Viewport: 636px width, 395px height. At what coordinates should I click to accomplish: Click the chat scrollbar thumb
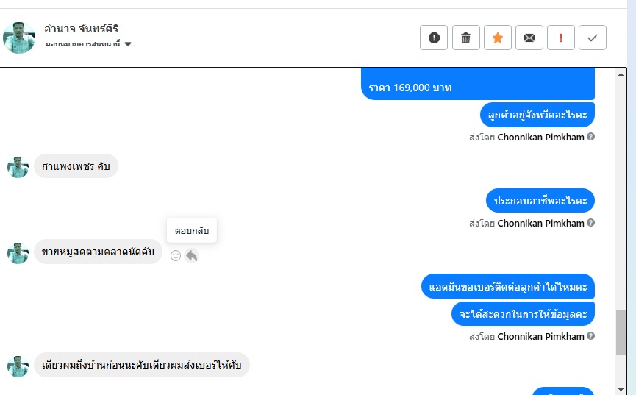621,331
